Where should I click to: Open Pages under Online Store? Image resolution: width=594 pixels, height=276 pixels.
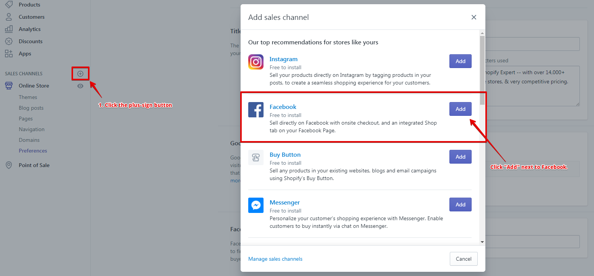coord(26,119)
